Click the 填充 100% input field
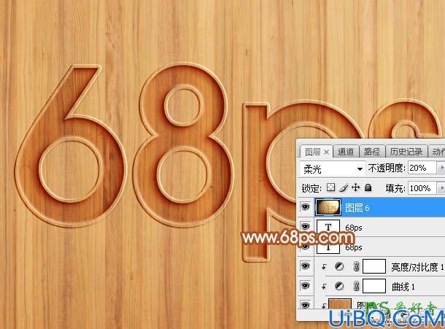Viewport: 445px width, 329px height. (x=422, y=188)
